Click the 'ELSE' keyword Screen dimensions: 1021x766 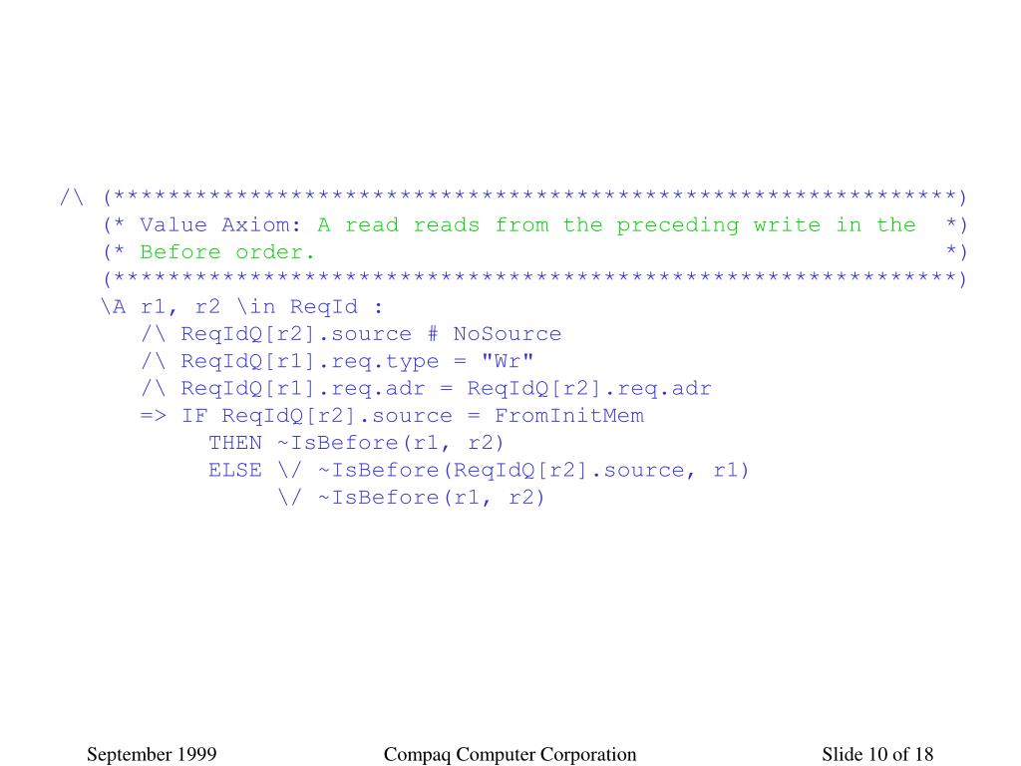click(x=235, y=471)
